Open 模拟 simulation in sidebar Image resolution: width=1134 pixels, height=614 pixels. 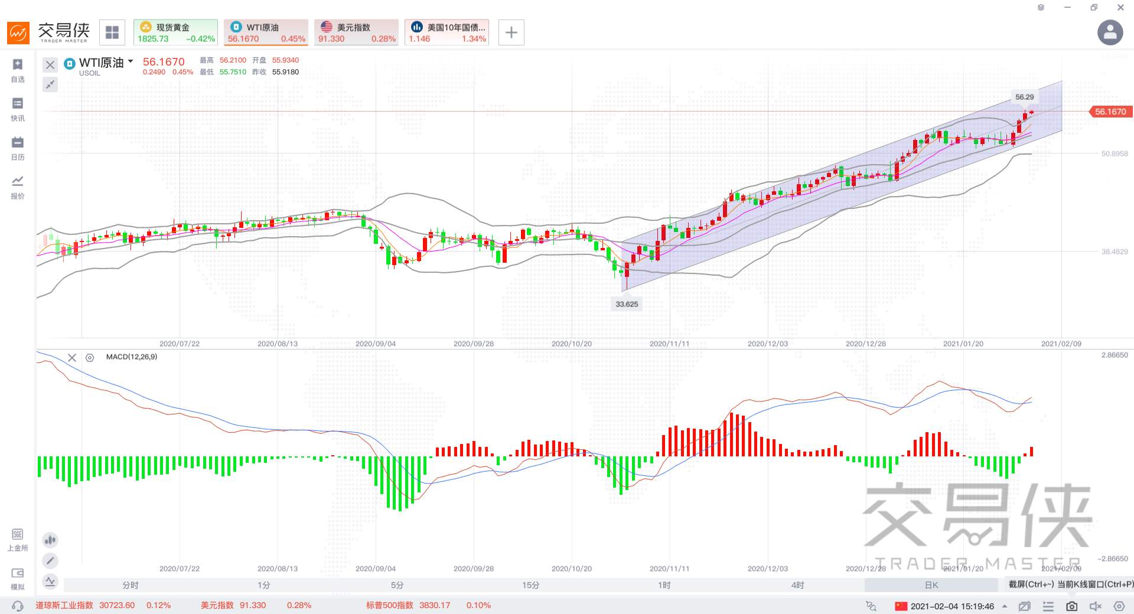pyautogui.click(x=18, y=579)
